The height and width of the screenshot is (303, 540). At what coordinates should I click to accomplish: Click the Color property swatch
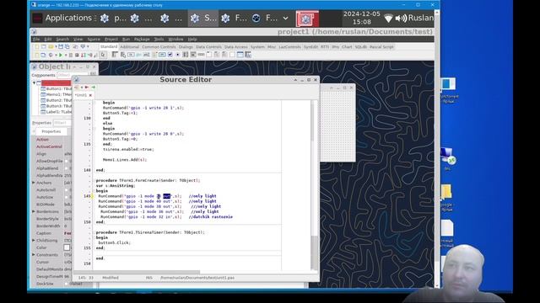click(x=67, y=247)
